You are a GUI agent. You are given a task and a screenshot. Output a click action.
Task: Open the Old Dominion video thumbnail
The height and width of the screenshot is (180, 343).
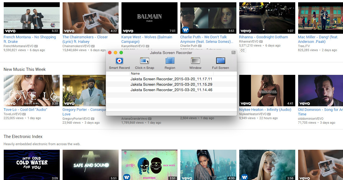pos(320,91)
